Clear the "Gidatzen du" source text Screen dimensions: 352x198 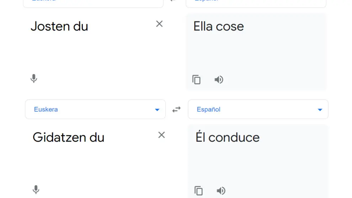click(161, 135)
